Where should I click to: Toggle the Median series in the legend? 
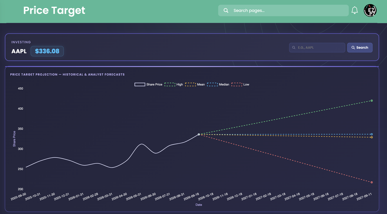pos(218,84)
